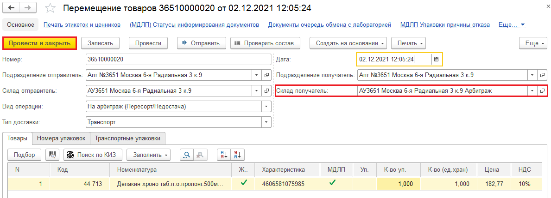Switch to the Транспортные упаковки tab
The image size is (551, 198).
coord(127,138)
